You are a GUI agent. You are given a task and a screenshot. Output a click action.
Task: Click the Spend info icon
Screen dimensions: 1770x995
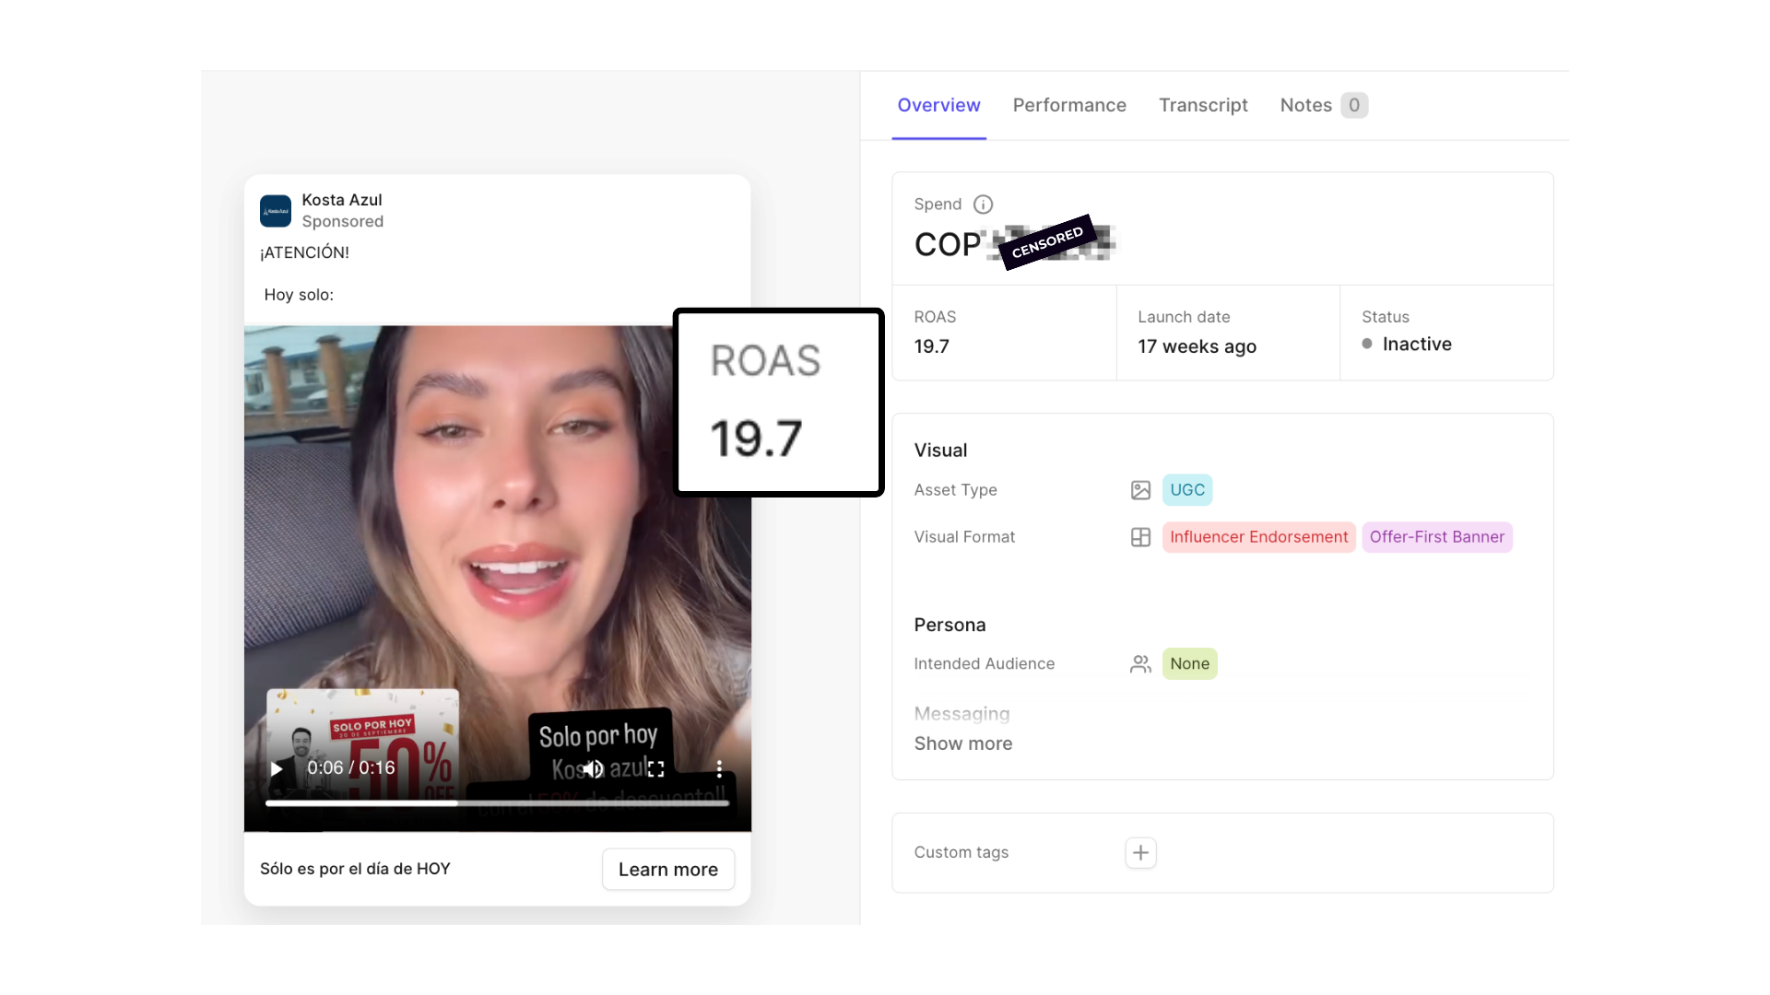[x=983, y=205]
